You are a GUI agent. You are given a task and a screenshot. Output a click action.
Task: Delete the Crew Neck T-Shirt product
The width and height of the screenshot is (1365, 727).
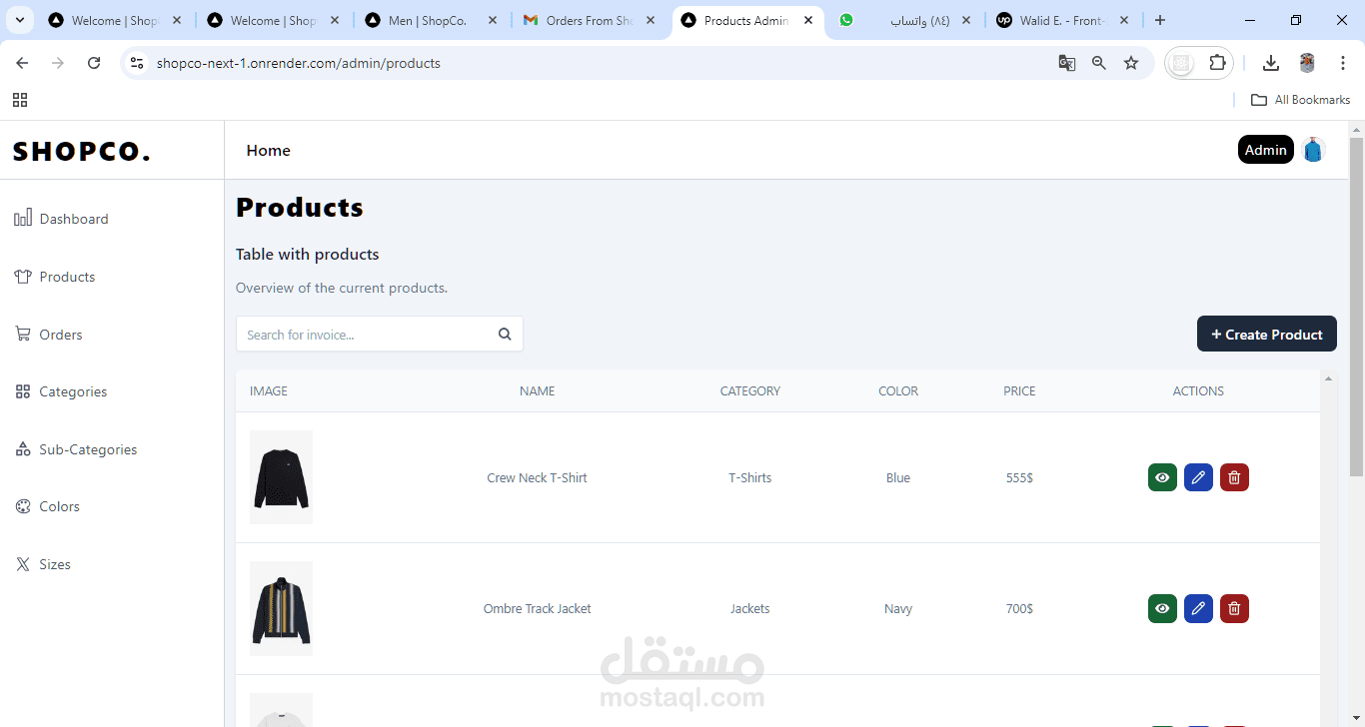[x=1234, y=477]
